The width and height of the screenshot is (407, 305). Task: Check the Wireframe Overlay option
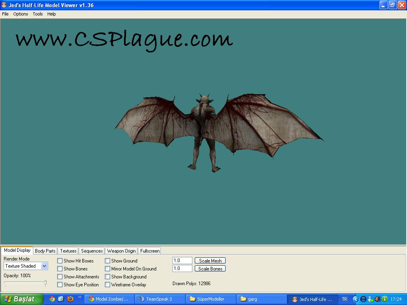pos(108,285)
